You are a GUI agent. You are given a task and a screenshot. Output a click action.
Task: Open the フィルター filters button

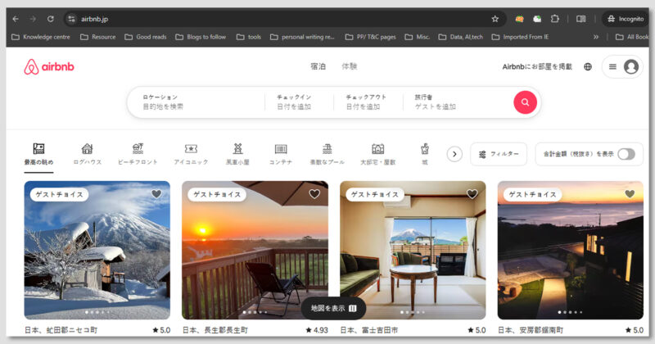coord(499,154)
